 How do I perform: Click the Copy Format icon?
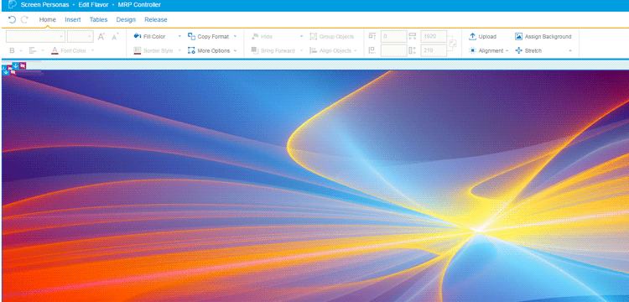point(191,37)
